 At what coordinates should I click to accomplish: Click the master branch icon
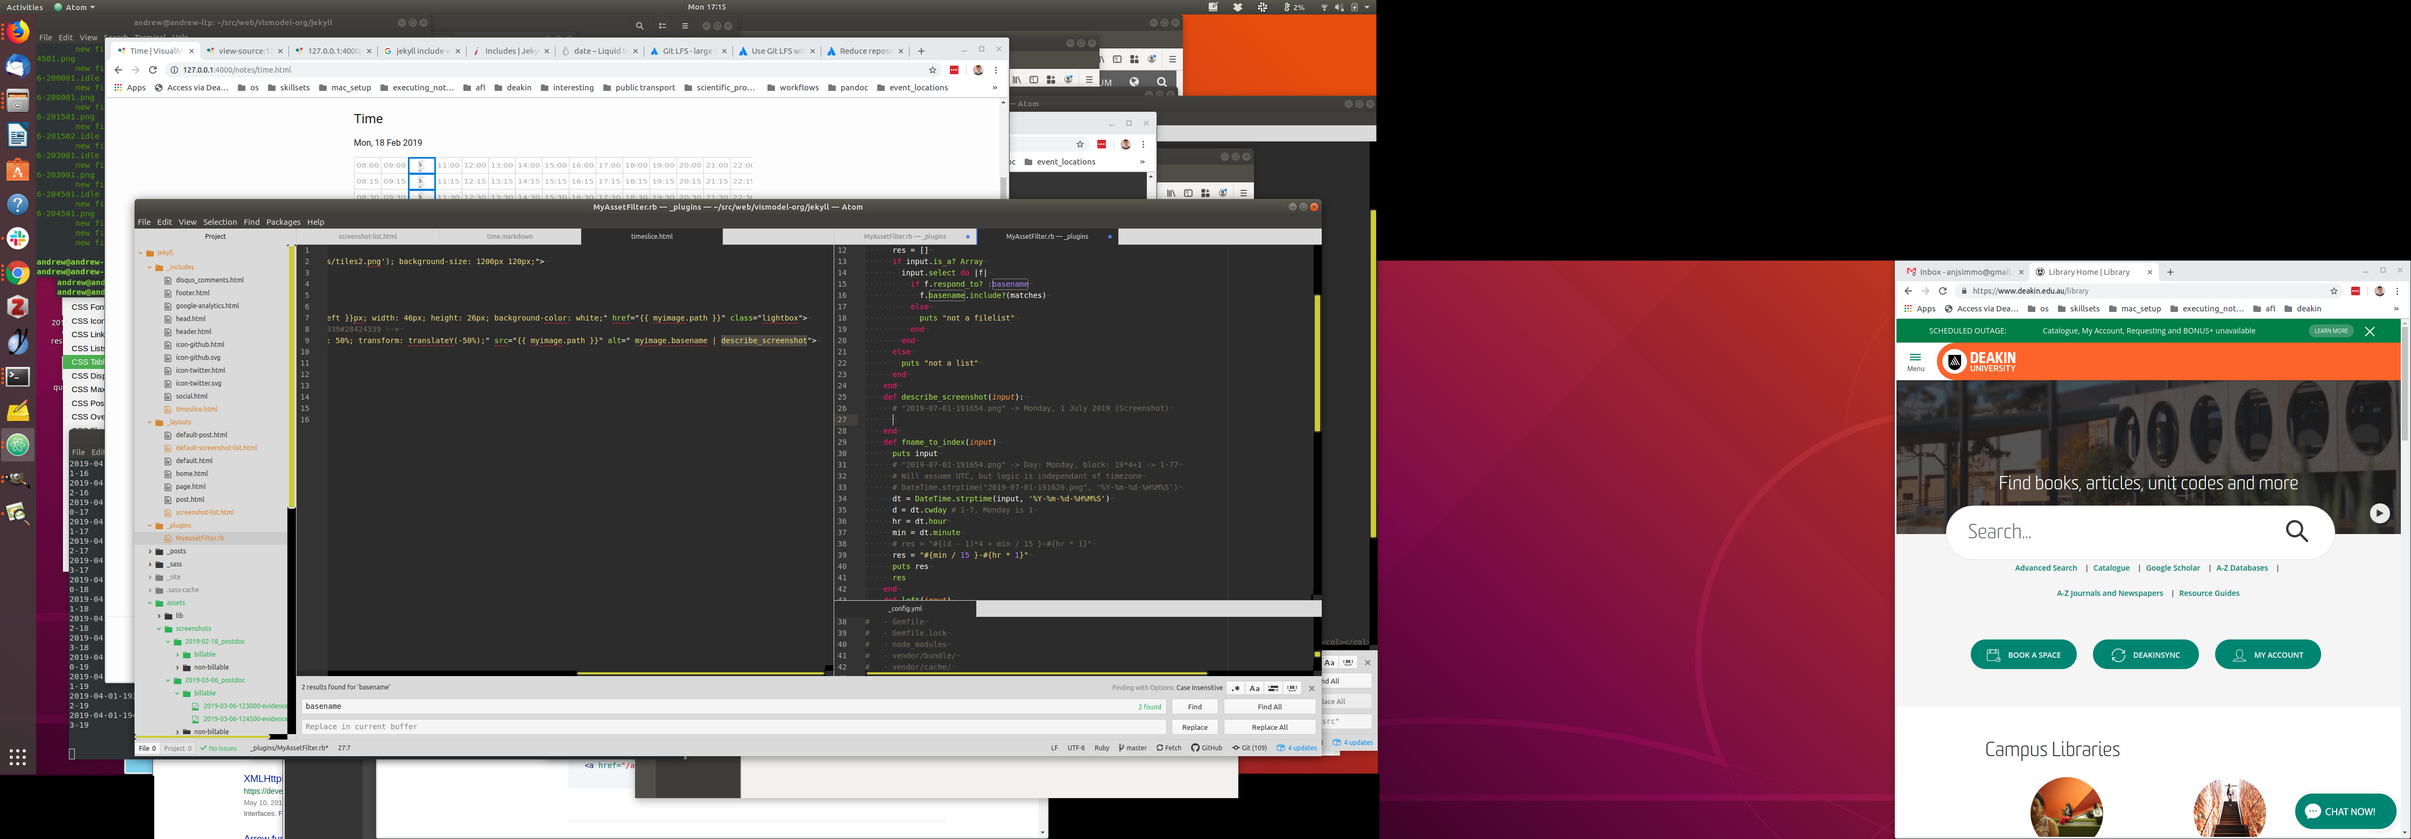[x=1121, y=748]
